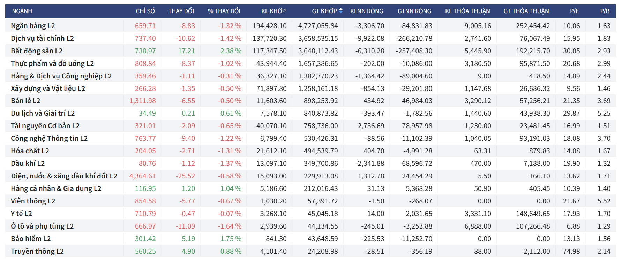This screenshot has width=622, height=262.
Task: Select Dịch vụ tài chính L2 row
Action: pyautogui.click(x=42, y=38)
